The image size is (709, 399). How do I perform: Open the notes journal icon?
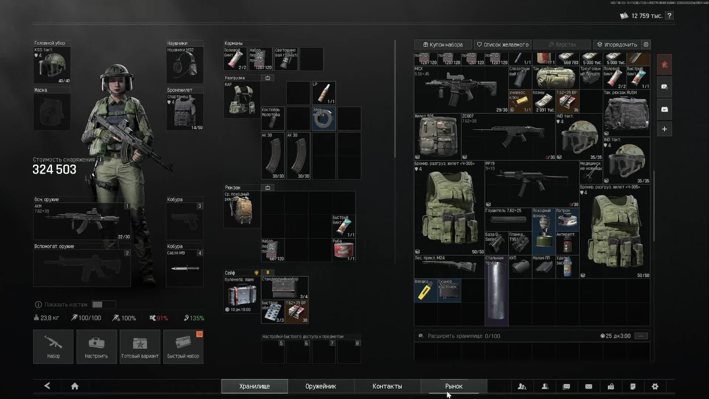633,386
